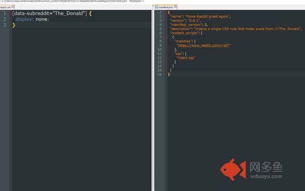
Task: Select line number 1 in inject.css margin
Action: [5, 13]
